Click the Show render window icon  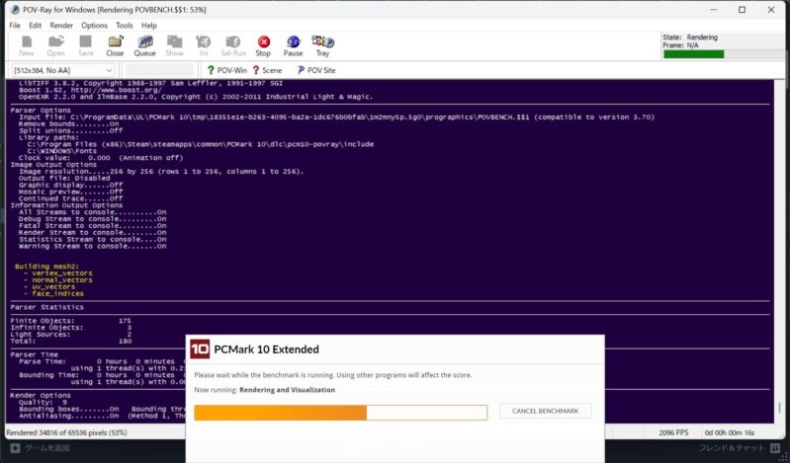[174, 45]
